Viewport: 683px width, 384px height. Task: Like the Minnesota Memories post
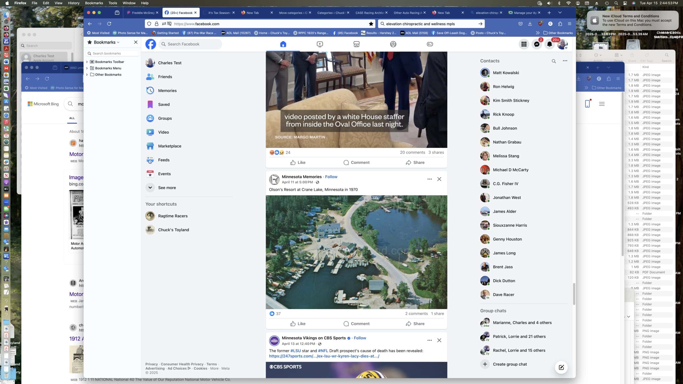(298, 323)
